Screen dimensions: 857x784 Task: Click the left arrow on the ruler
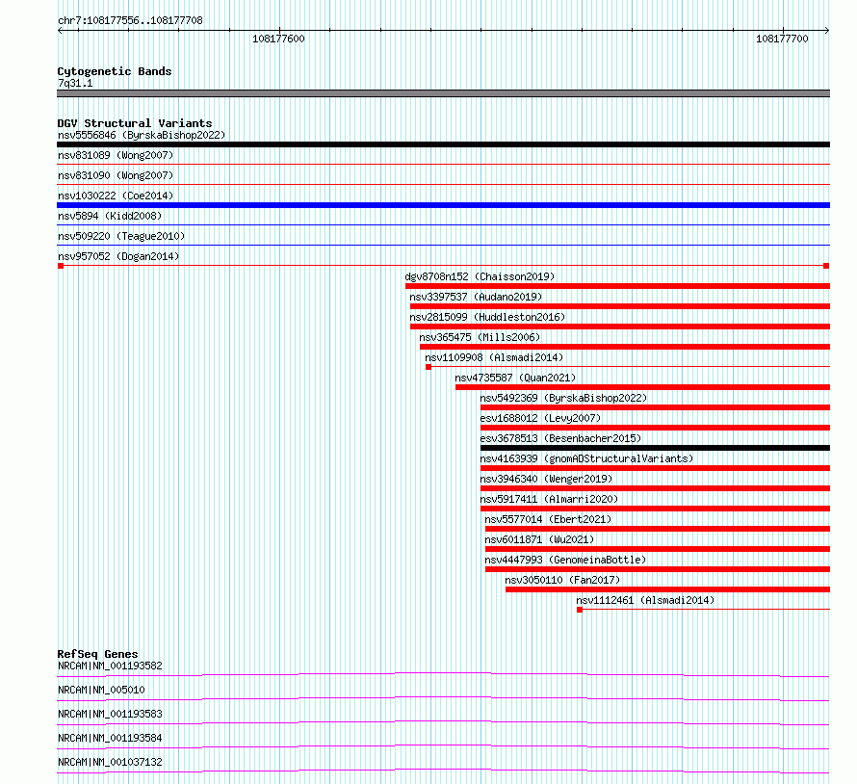60,31
